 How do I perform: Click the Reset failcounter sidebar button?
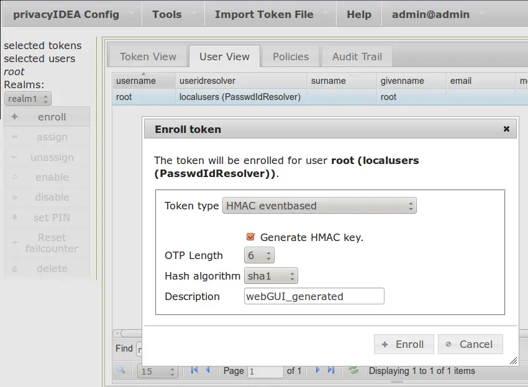tap(47, 243)
